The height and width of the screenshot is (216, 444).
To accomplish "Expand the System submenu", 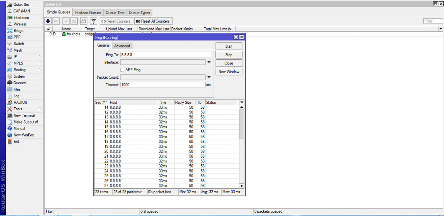I will point(40,76).
